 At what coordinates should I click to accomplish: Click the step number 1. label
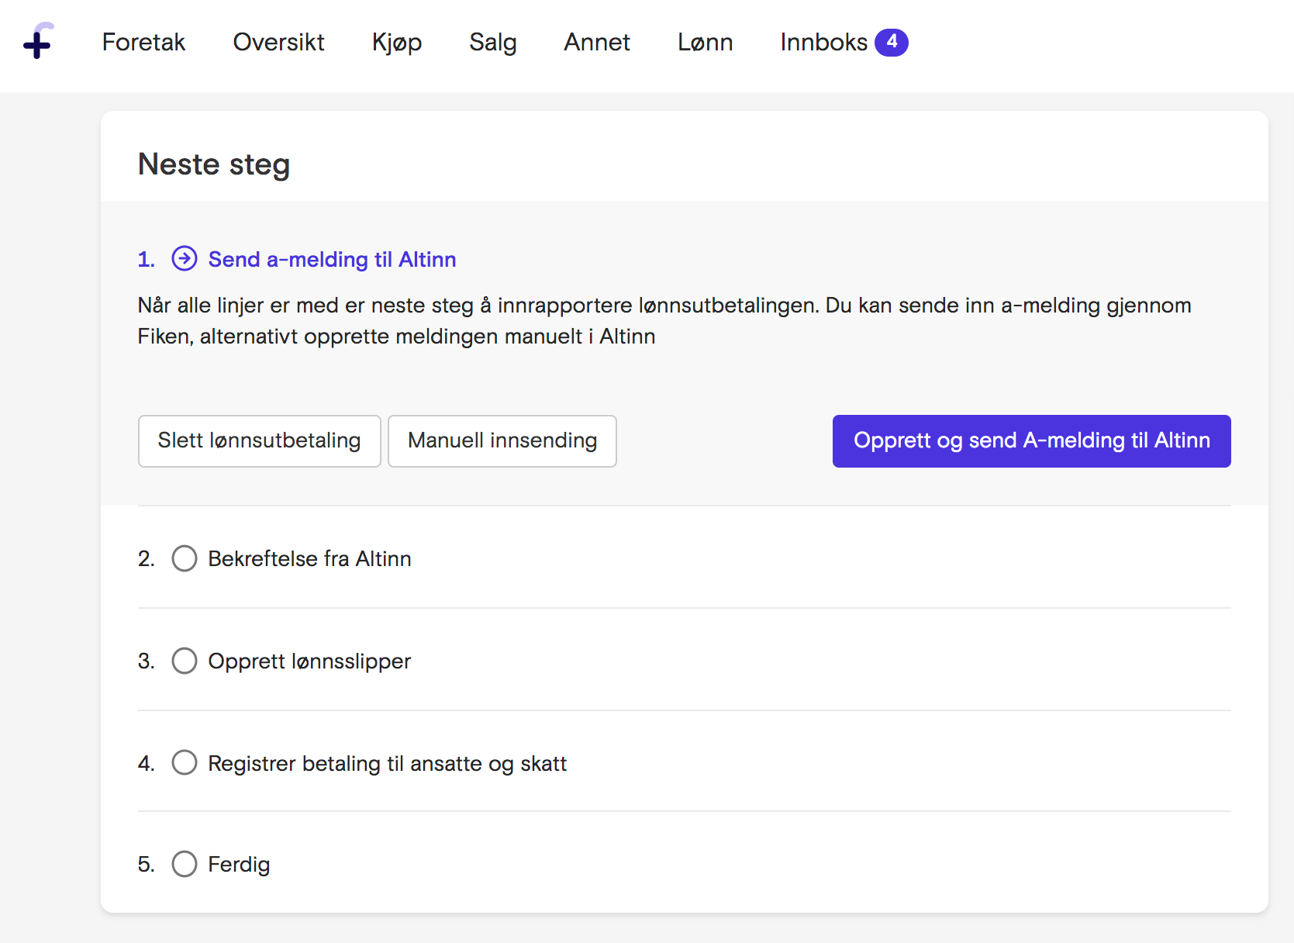tap(147, 259)
